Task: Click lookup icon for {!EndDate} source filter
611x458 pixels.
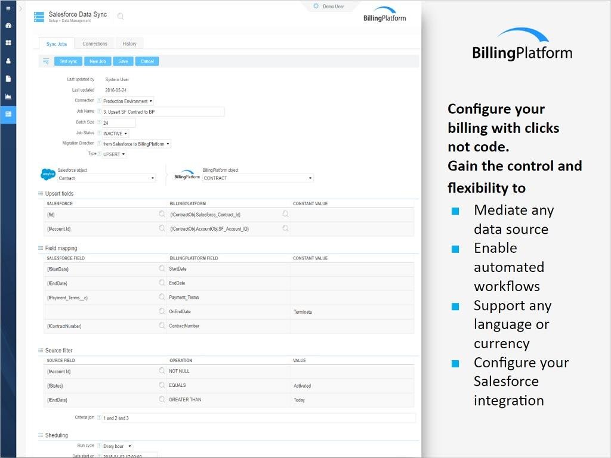Action: pos(162,399)
